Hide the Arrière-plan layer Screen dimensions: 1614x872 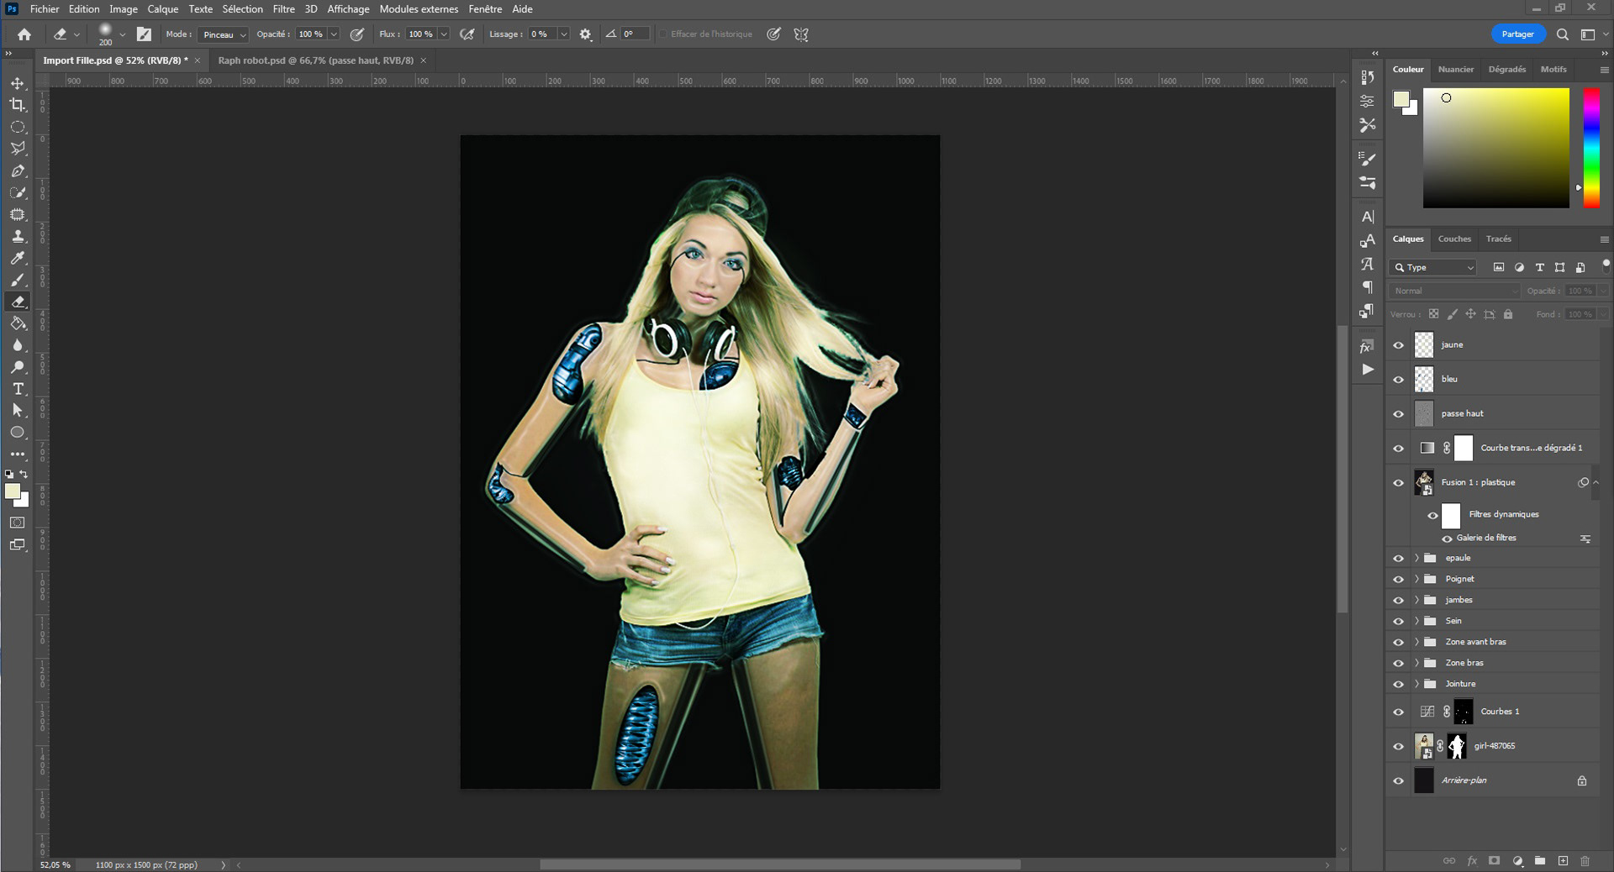(x=1399, y=781)
